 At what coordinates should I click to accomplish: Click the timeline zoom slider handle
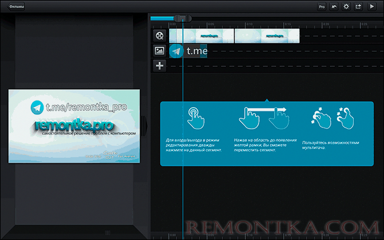pyautogui.click(x=183, y=18)
